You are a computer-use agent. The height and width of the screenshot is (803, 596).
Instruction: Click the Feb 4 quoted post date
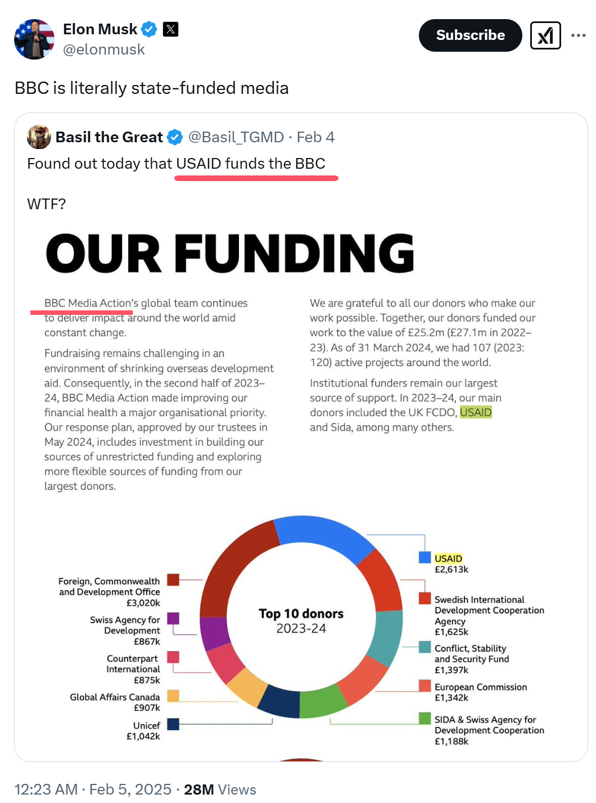(x=315, y=137)
